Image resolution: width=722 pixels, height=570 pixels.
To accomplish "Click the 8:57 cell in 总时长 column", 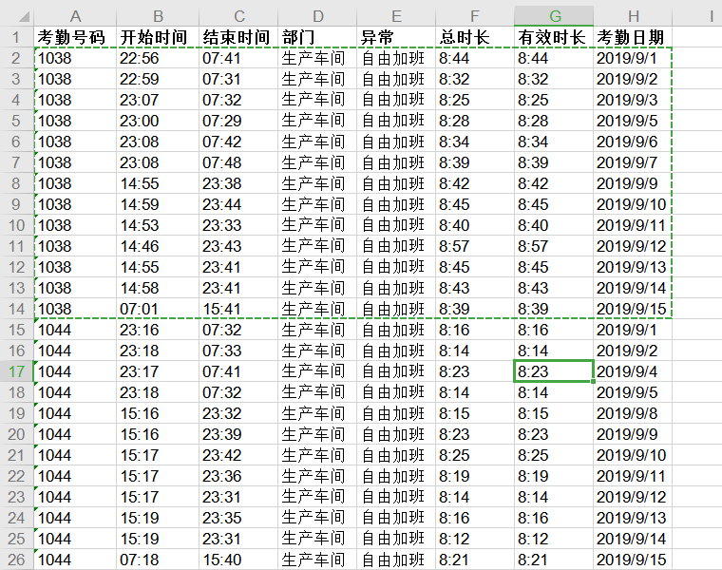I will point(474,246).
